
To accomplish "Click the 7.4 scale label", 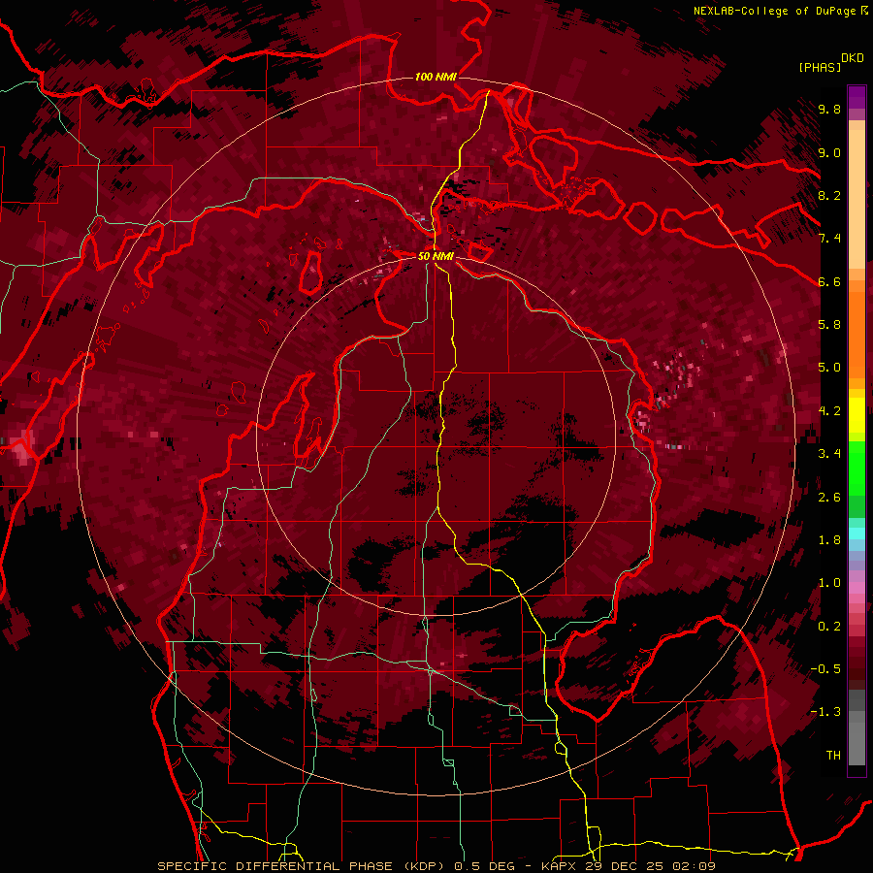I will pos(829,239).
